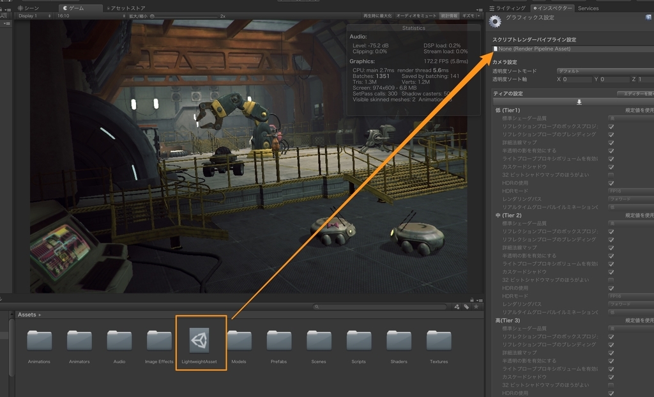Viewport: 654px width, 397px height.
Task: Toggle 再生時に最大化 (Maximize on Play)
Action: [377, 16]
